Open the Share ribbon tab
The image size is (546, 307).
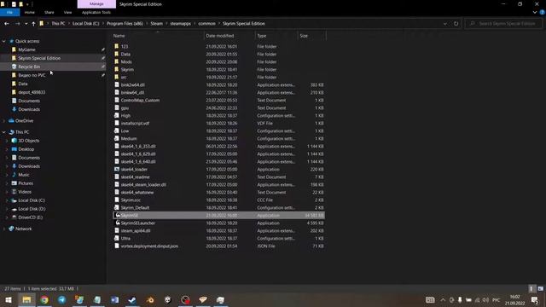[49, 12]
